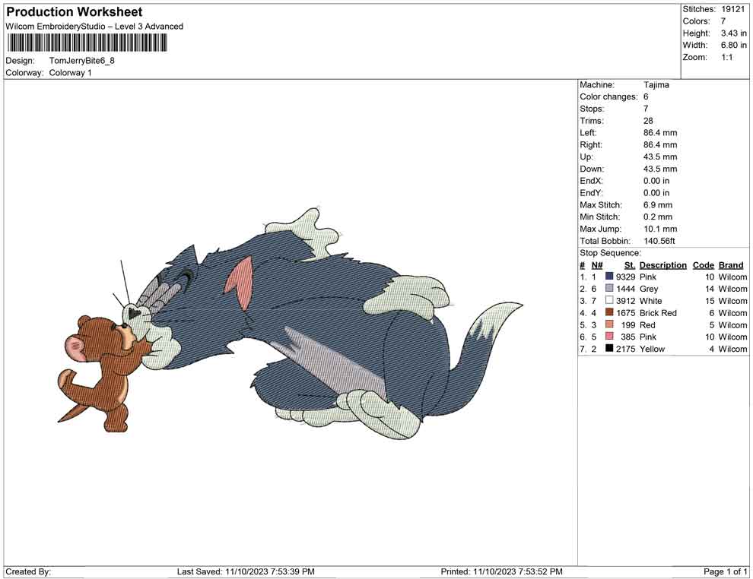This screenshot has width=753, height=579.
Task: Click the Colorway 1 label
Action: tap(71, 73)
